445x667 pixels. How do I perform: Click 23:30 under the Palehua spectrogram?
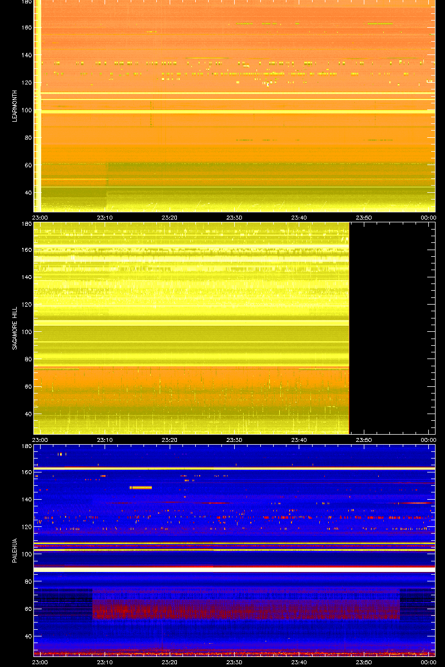pyautogui.click(x=234, y=662)
